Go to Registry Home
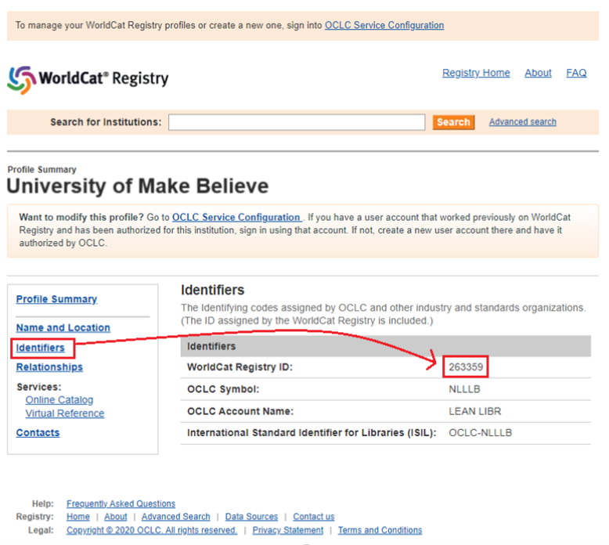Viewport: 609px width, 545px height. [476, 73]
